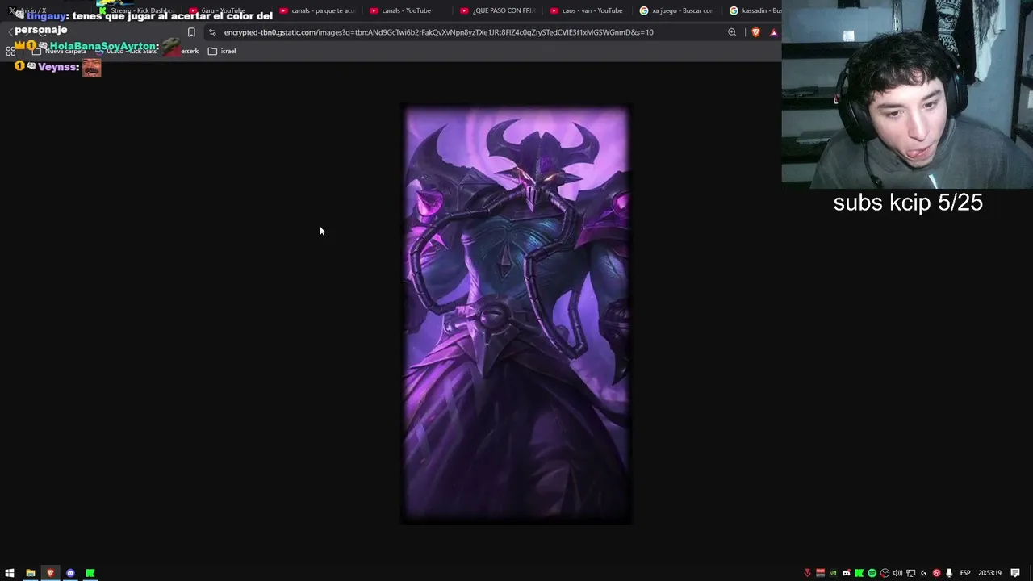
Task: Open the red striped tray icon beside NVIDIA
Action: click(820, 573)
